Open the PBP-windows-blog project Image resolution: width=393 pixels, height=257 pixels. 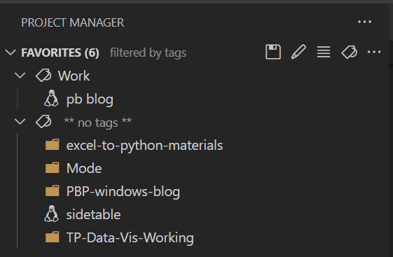pyautogui.click(x=123, y=191)
